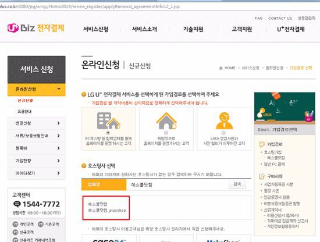The height and width of the screenshot is (242, 320).
Task: Click the round icon before 신규고객
Action: tap(16, 232)
